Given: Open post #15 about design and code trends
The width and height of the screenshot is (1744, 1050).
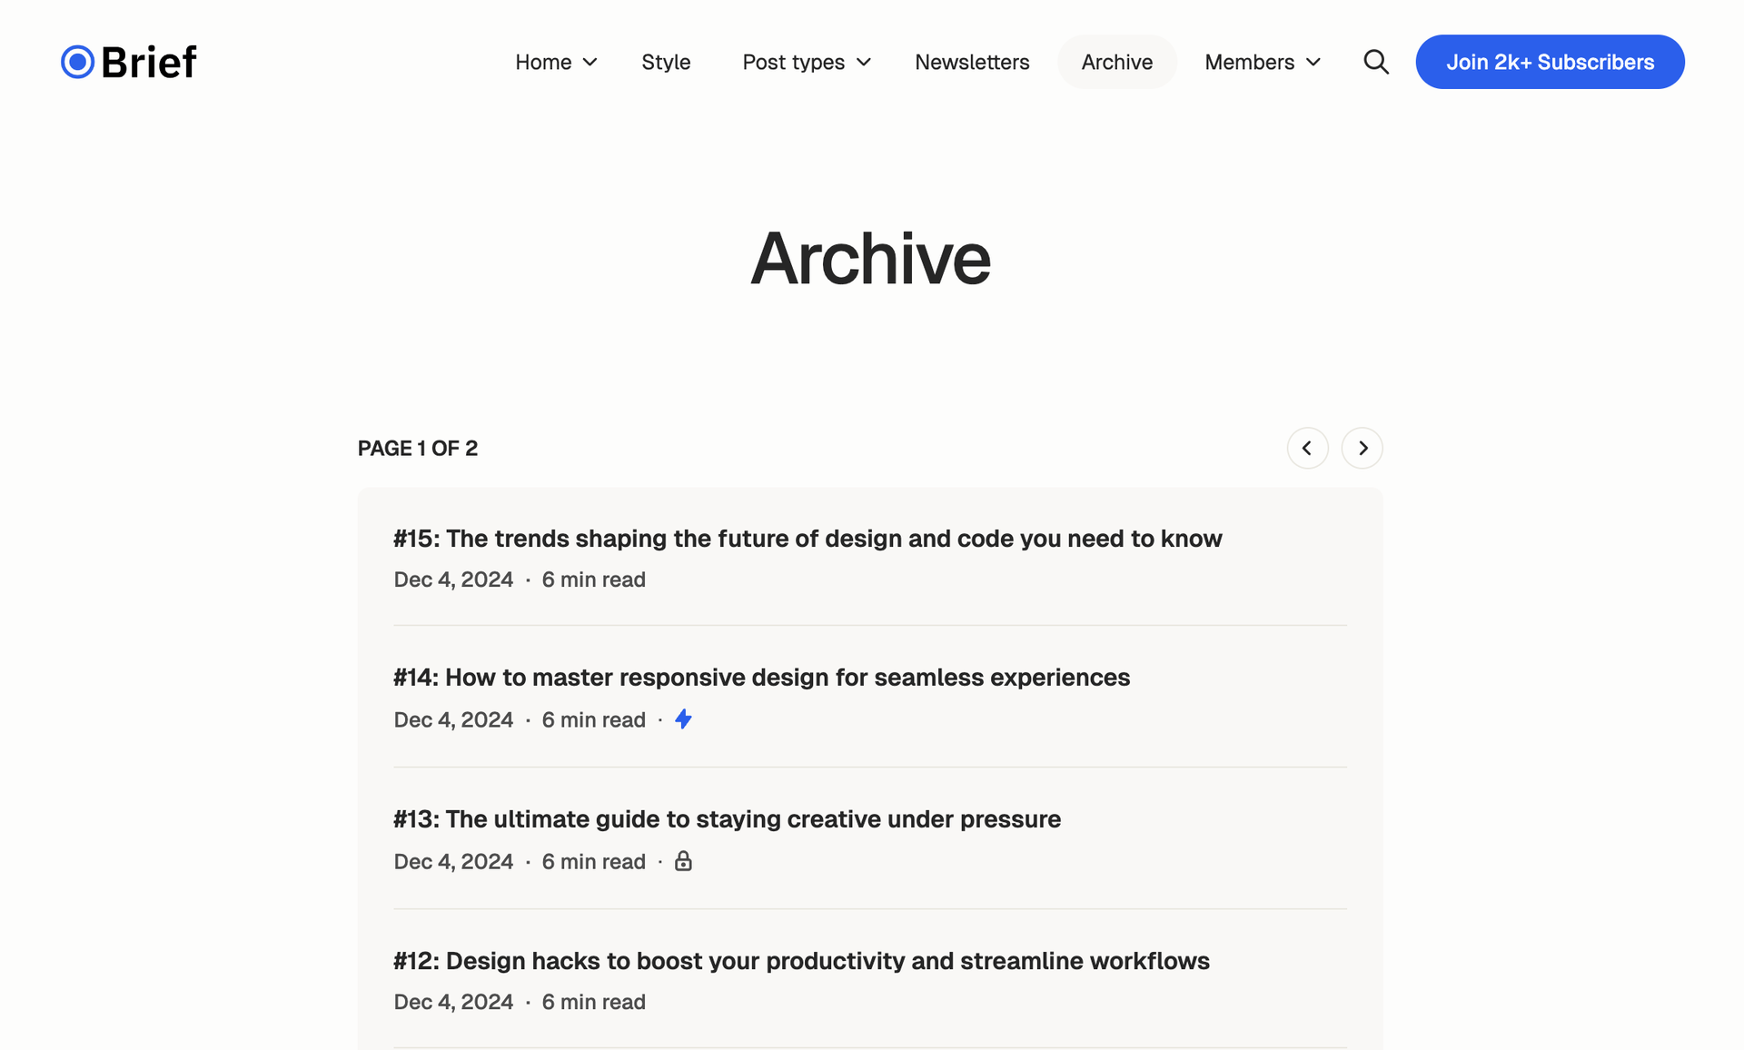Looking at the screenshot, I should [x=808, y=538].
